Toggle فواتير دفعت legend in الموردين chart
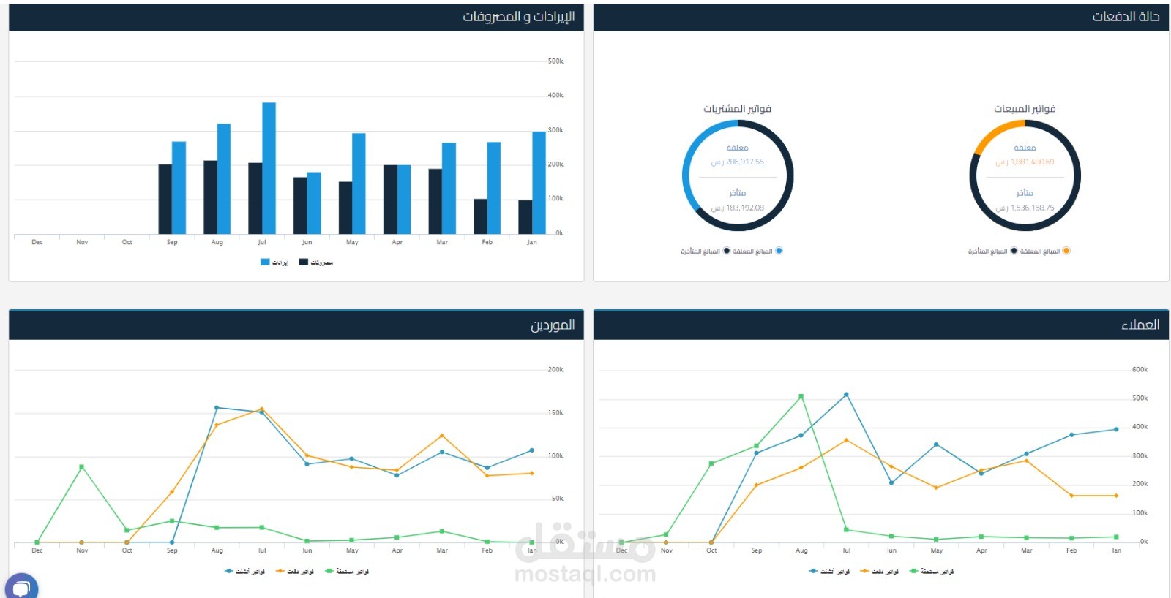 (x=295, y=572)
